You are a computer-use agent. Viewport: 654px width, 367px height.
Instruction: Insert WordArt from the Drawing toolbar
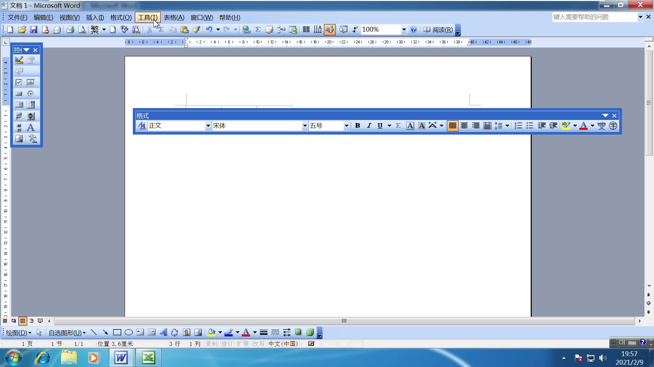click(x=163, y=332)
